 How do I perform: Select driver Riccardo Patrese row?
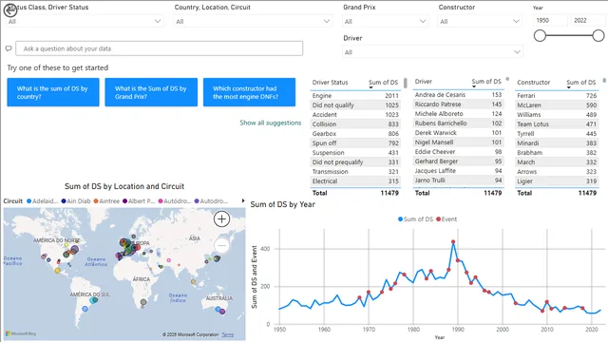click(458, 104)
